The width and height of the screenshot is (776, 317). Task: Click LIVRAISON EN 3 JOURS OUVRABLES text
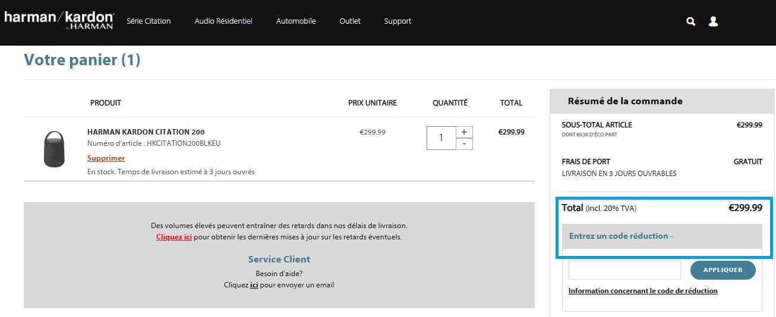(619, 174)
